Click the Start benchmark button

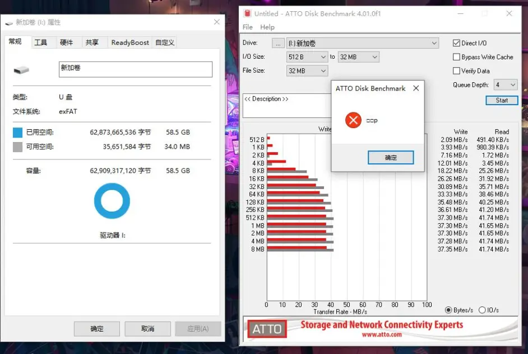(x=502, y=100)
